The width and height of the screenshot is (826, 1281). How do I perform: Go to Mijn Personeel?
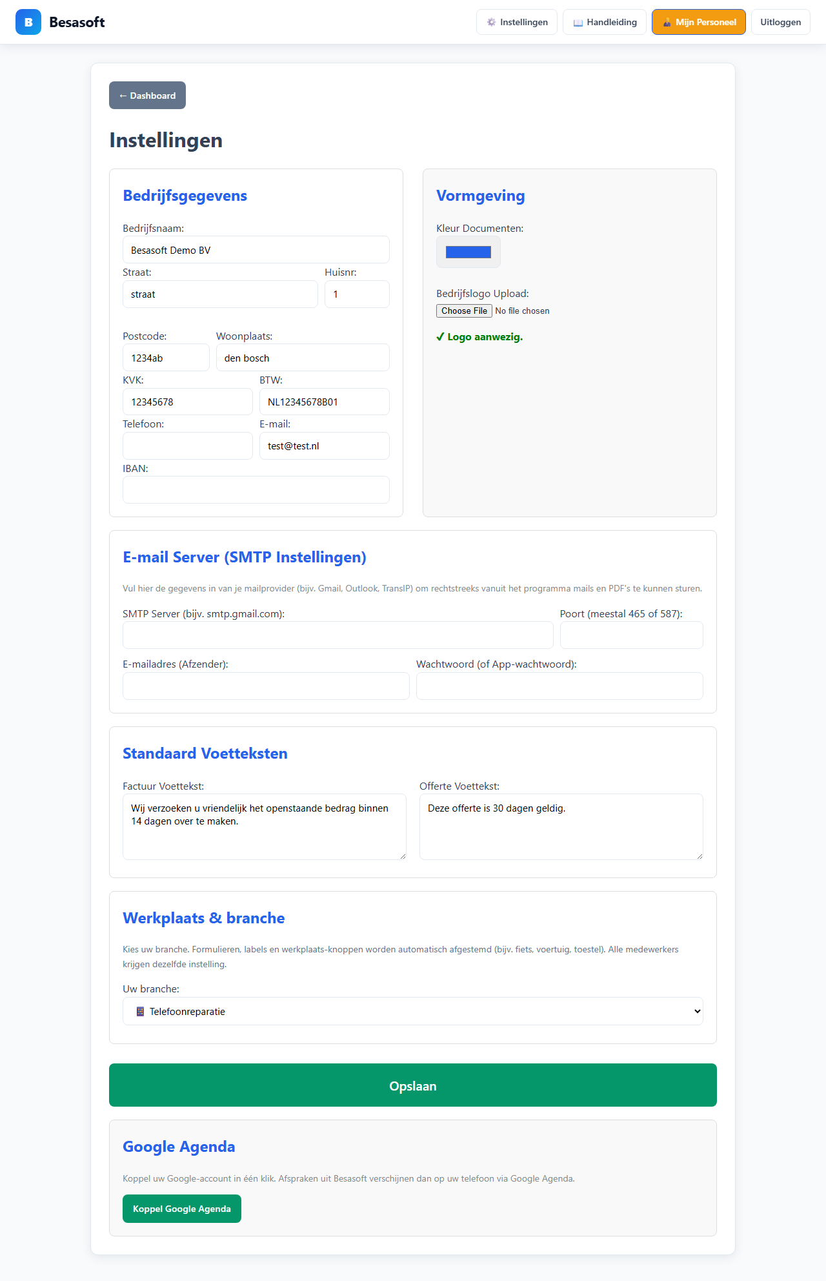coord(699,22)
